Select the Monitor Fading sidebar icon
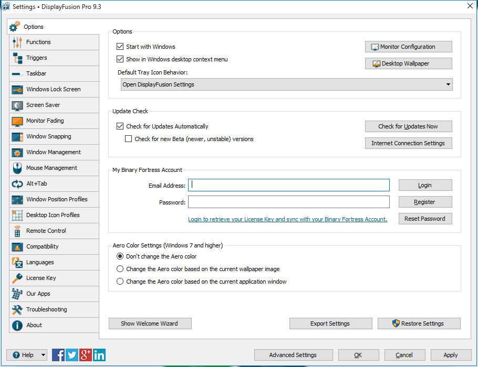Image resolution: width=478 pixels, height=367 pixels. [x=17, y=121]
